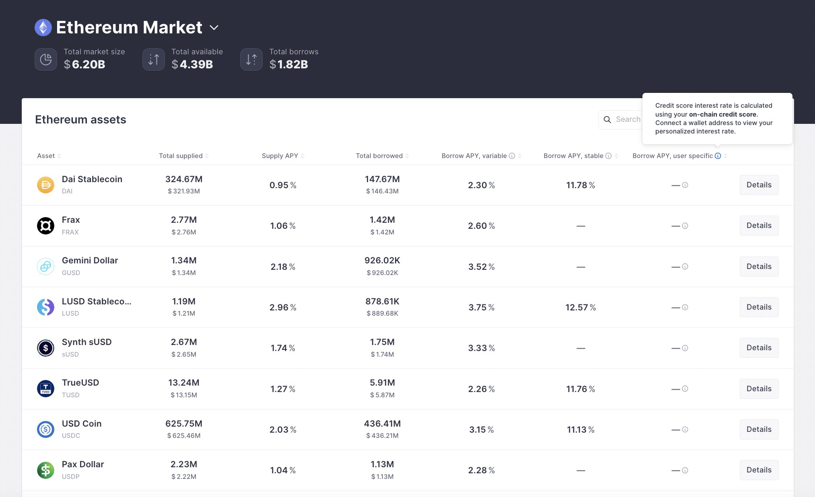Sort arrows for Borrow APY, variable
Image resolution: width=815 pixels, height=497 pixels.
[520, 156]
